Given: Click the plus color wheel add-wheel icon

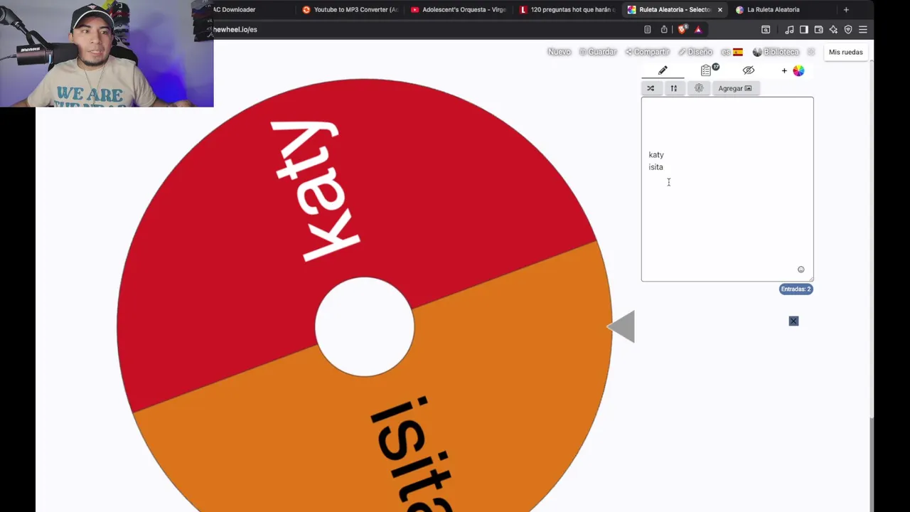Looking at the screenshot, I should point(793,70).
